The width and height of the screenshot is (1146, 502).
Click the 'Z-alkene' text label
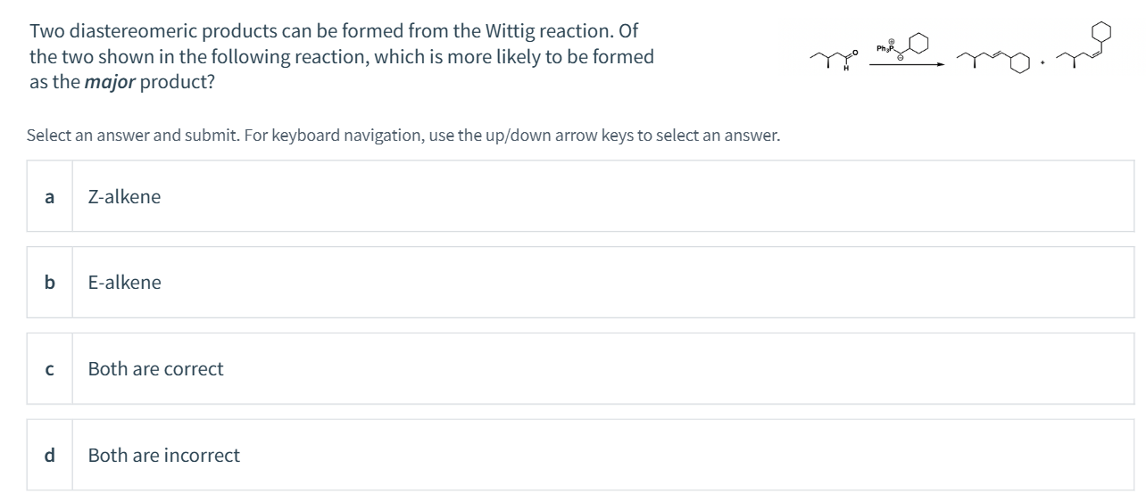(125, 197)
